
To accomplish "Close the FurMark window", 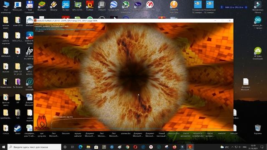I will (230, 20).
